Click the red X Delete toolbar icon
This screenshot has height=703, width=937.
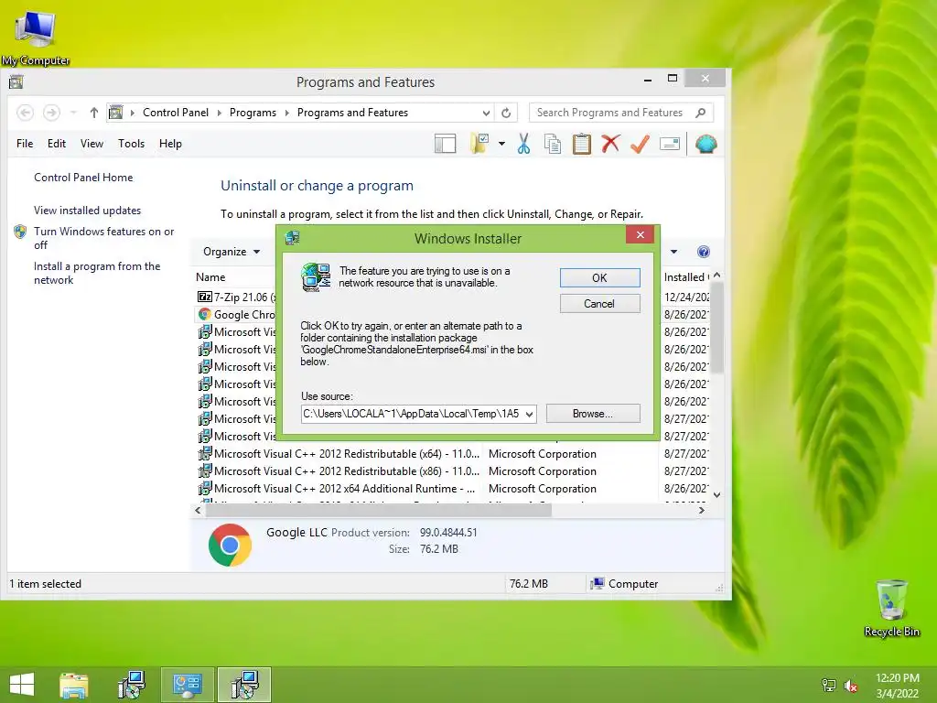point(610,144)
